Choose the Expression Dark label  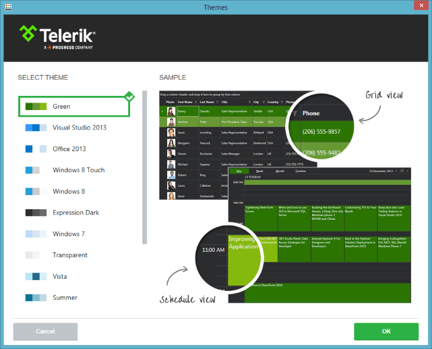click(x=75, y=213)
